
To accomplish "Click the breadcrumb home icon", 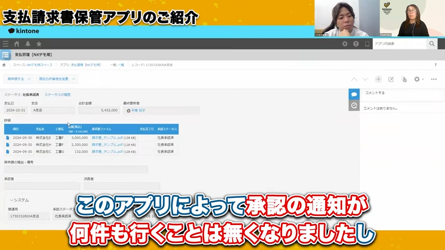I will (4, 65).
